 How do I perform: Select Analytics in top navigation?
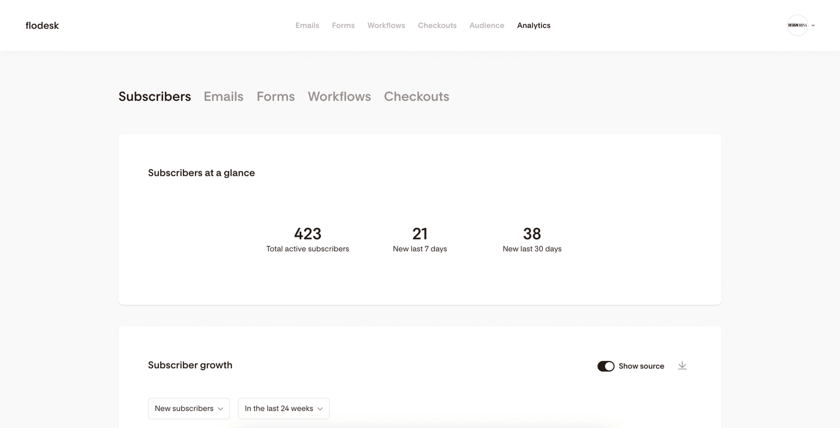[x=533, y=25]
